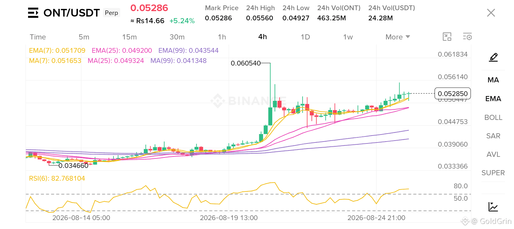
Task: Click the ≈ Rs14.66 converted price
Action: tap(147, 21)
